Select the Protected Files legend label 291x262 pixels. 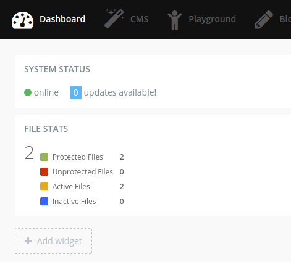pos(78,157)
